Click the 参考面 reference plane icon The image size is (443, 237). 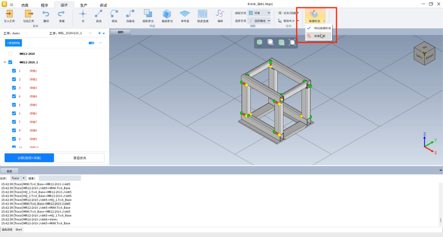[185, 14]
